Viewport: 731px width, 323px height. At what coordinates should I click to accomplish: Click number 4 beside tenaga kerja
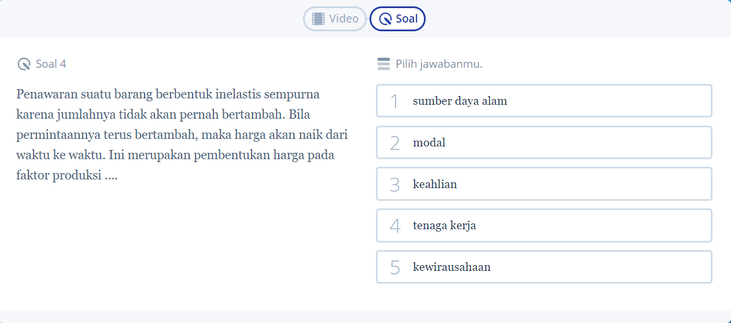(x=394, y=226)
